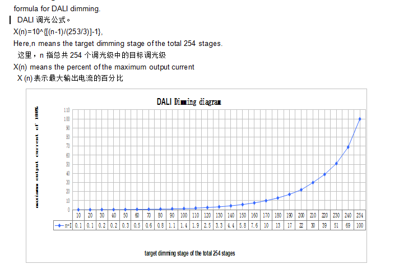Click the stage header cell 160
The height and width of the screenshot is (278, 399).
254,215
